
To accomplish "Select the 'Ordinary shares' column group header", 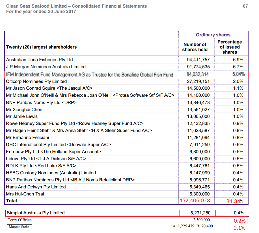I will [213, 35].
